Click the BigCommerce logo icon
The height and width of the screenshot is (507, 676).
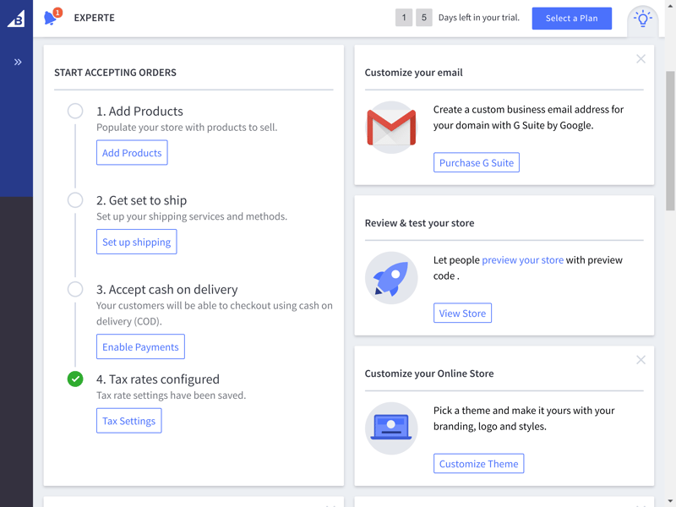coord(16,19)
